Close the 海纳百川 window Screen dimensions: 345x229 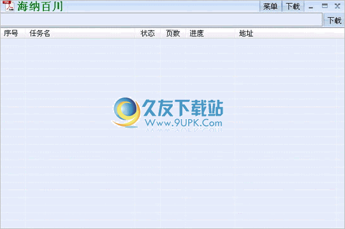pyautogui.click(x=337, y=6)
